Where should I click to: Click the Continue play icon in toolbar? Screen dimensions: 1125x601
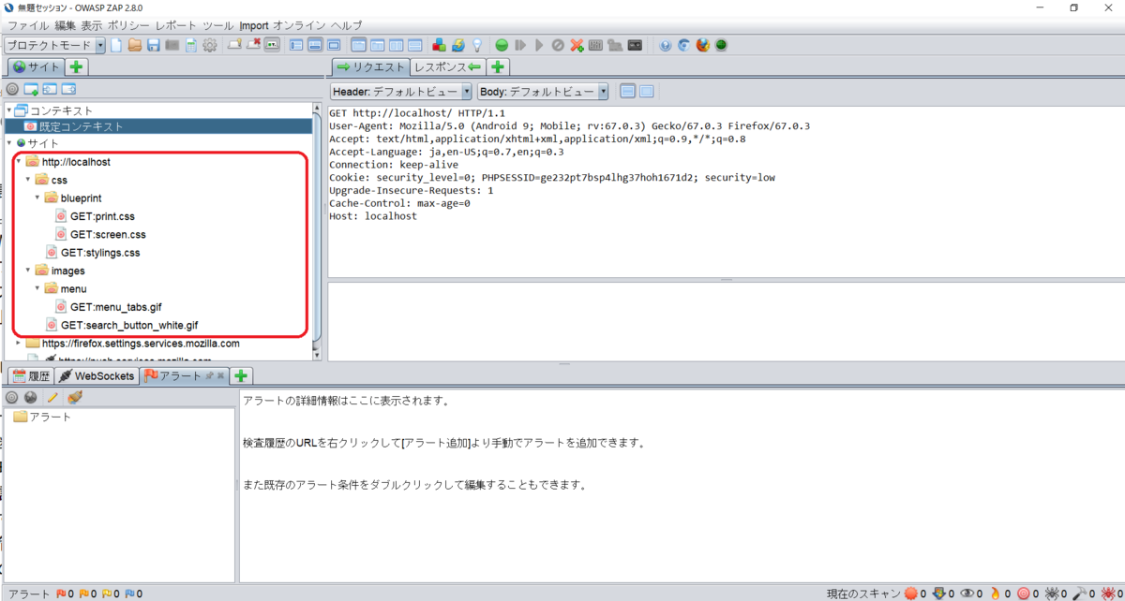(539, 45)
